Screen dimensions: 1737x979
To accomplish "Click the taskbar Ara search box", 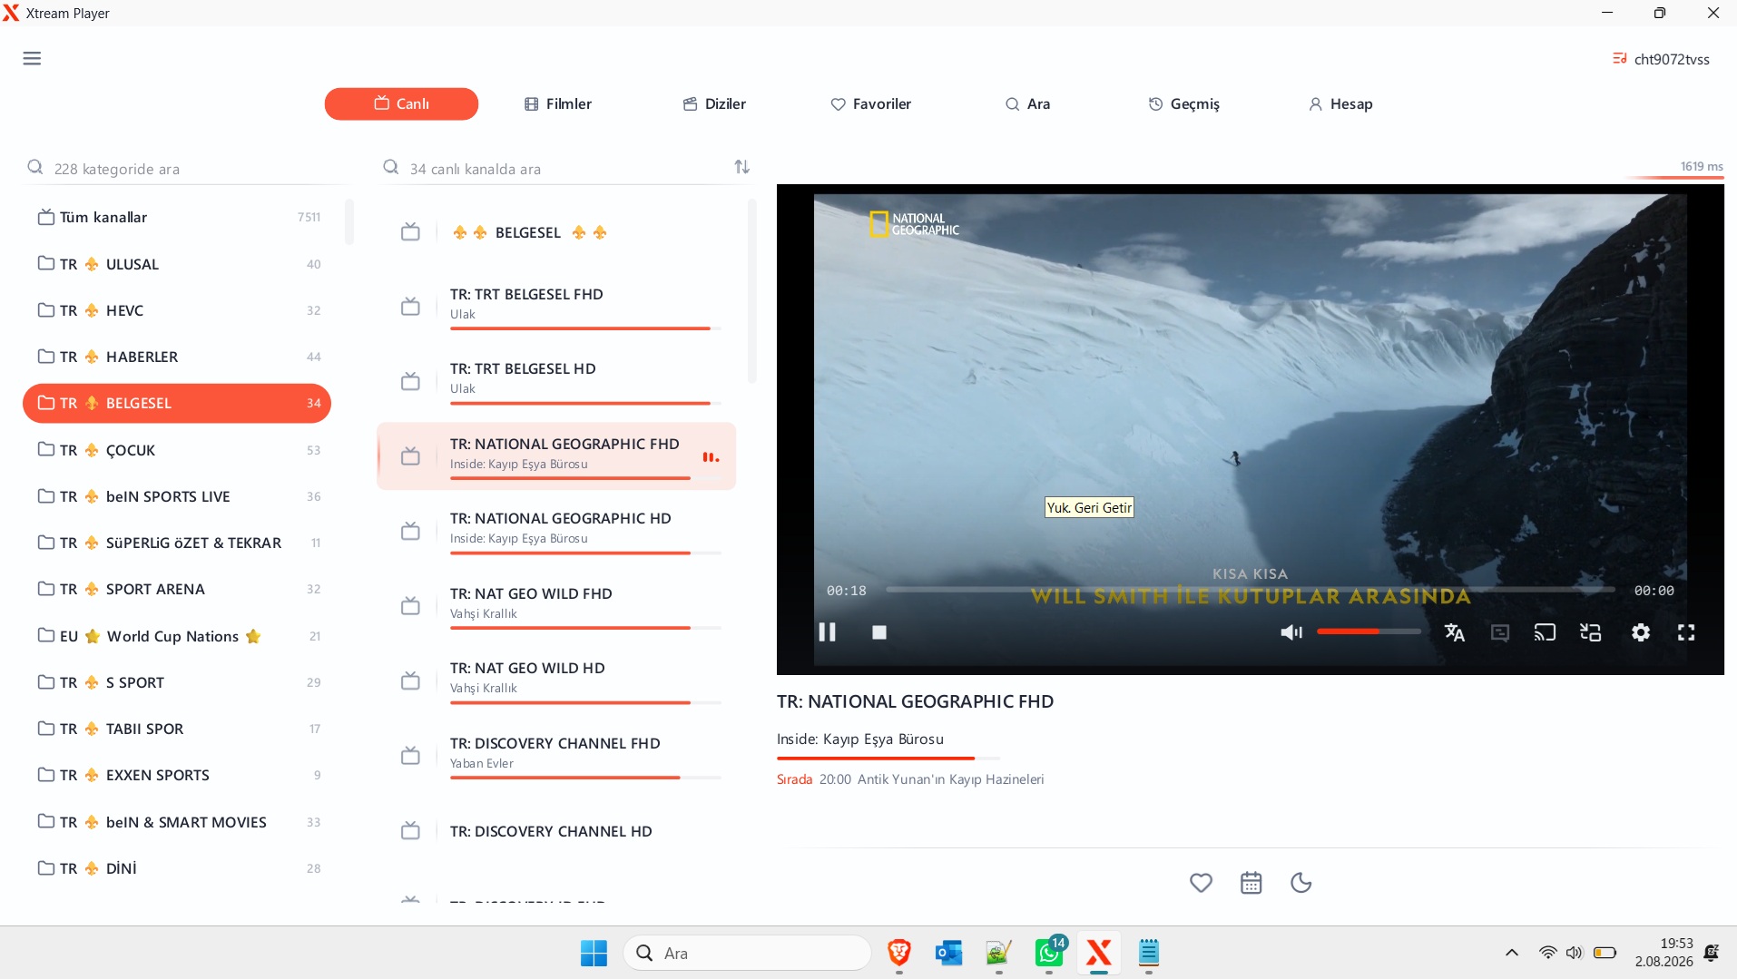I will pos(747,953).
